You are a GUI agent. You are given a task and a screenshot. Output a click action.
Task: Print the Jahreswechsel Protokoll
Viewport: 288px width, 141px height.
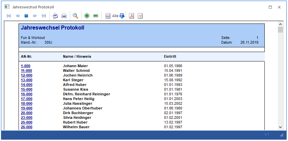64,16
